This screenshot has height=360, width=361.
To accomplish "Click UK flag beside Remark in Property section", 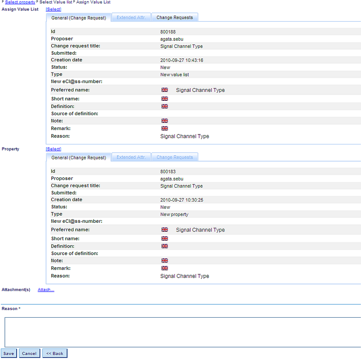I will [165, 268].
